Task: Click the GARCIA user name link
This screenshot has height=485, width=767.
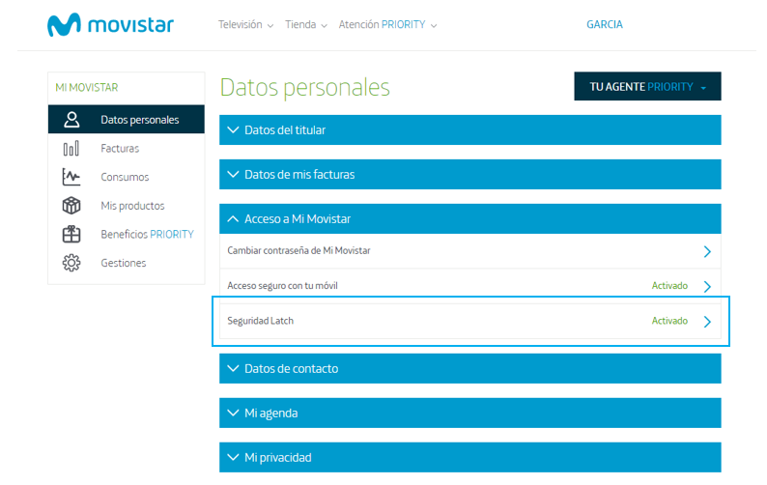Action: [605, 25]
